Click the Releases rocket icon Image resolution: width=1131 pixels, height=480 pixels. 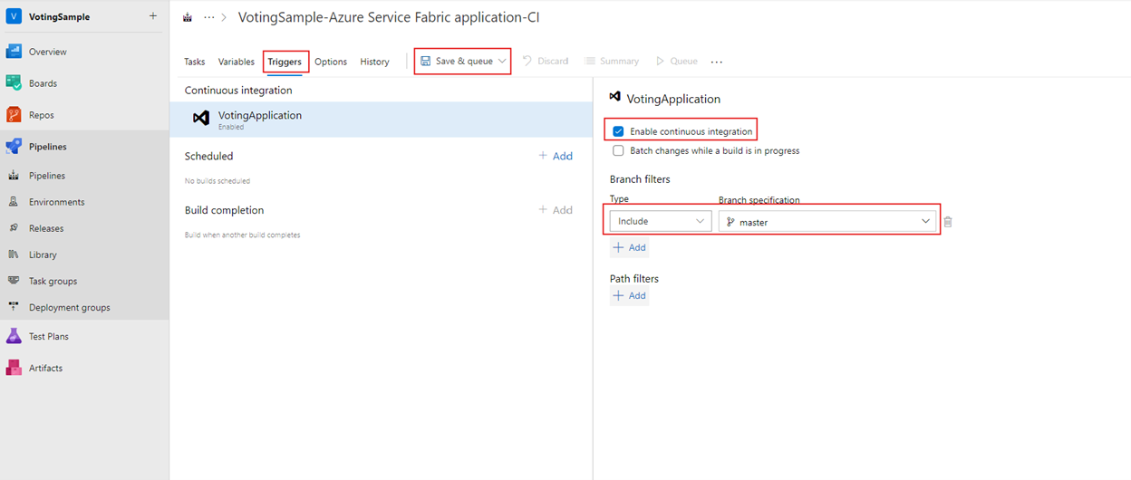pos(14,228)
